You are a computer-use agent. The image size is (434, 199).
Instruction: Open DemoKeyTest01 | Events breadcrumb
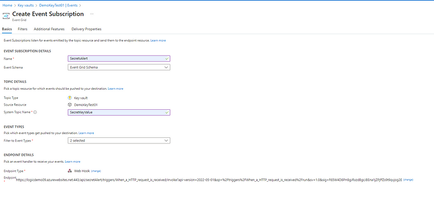(59, 5)
